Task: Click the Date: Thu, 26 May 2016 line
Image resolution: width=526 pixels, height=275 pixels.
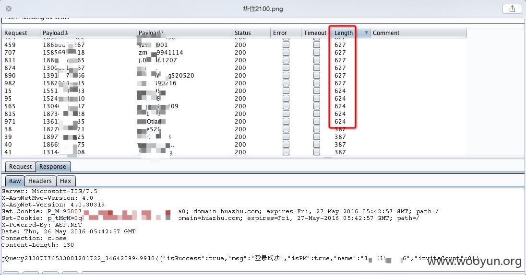Action: [69, 231]
